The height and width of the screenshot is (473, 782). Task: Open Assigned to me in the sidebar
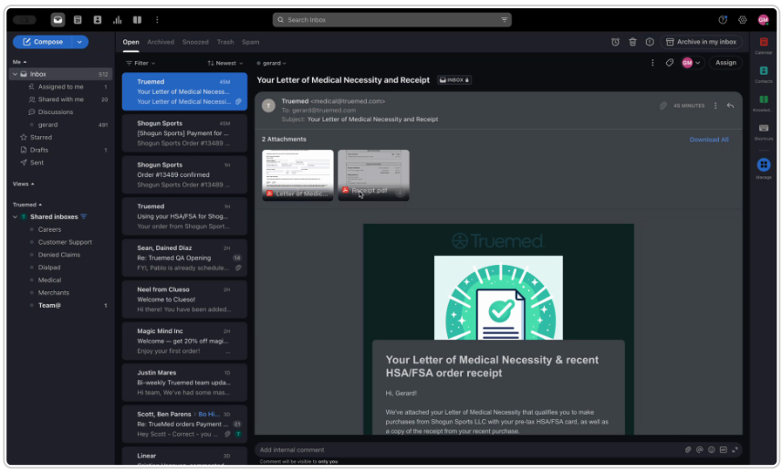(x=61, y=87)
